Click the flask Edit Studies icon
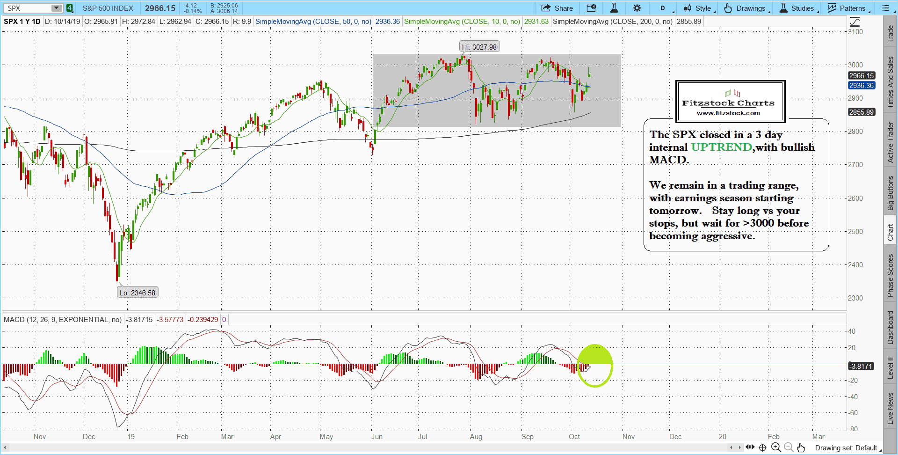 [x=614, y=8]
